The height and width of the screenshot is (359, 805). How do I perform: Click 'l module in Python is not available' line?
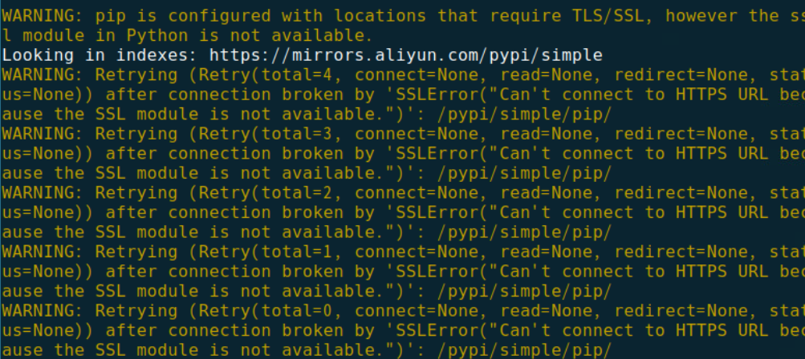187,36
